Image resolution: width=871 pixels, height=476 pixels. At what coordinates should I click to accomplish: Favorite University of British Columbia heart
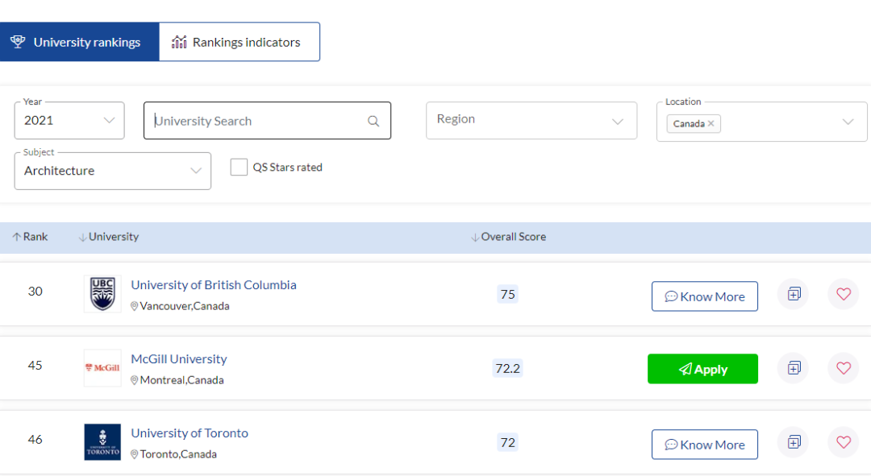pyautogui.click(x=844, y=294)
